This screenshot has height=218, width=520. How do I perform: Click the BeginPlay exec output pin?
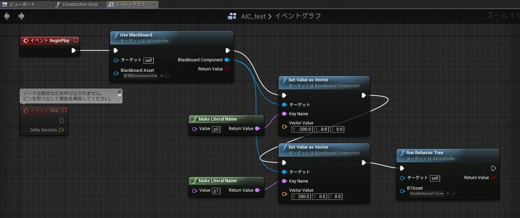tap(74, 51)
